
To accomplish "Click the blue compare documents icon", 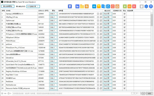I will [x=103, y=6].
